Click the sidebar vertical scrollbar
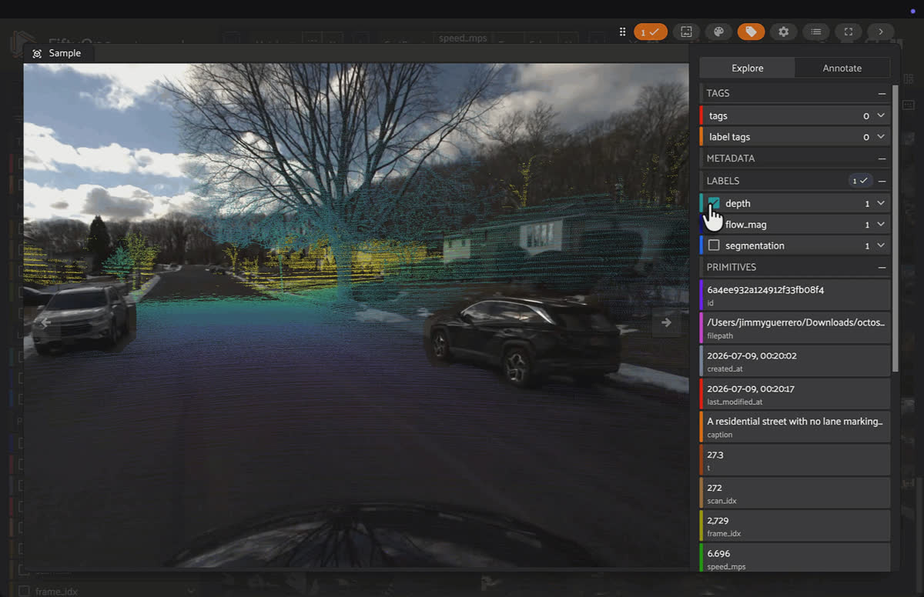924x597 pixels. click(896, 227)
